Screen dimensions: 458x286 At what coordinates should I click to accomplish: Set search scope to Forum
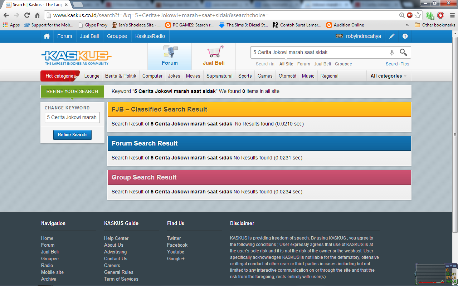point(304,64)
